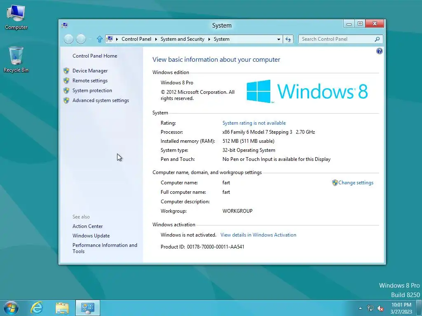The width and height of the screenshot is (422, 316).
Task: Open the network tray icon
Action: 370,308
